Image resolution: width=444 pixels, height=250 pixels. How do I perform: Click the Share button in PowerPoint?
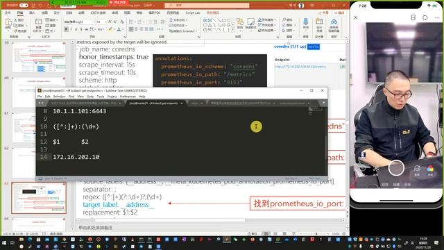coord(324,13)
